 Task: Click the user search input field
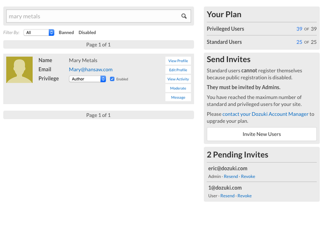(x=93, y=16)
